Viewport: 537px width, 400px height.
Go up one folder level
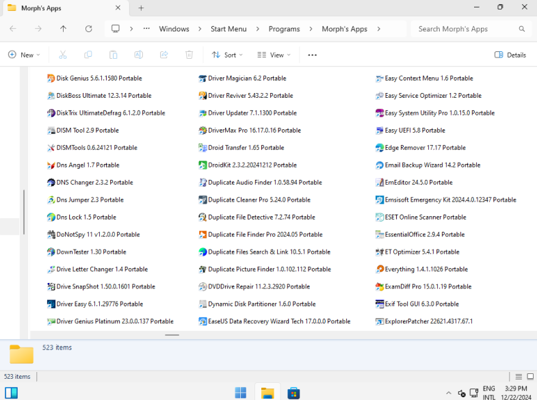tap(64, 29)
